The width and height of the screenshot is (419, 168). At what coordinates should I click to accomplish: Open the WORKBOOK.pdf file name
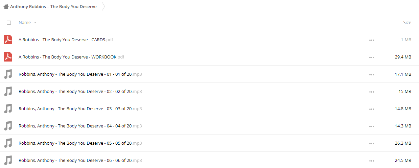(x=71, y=57)
